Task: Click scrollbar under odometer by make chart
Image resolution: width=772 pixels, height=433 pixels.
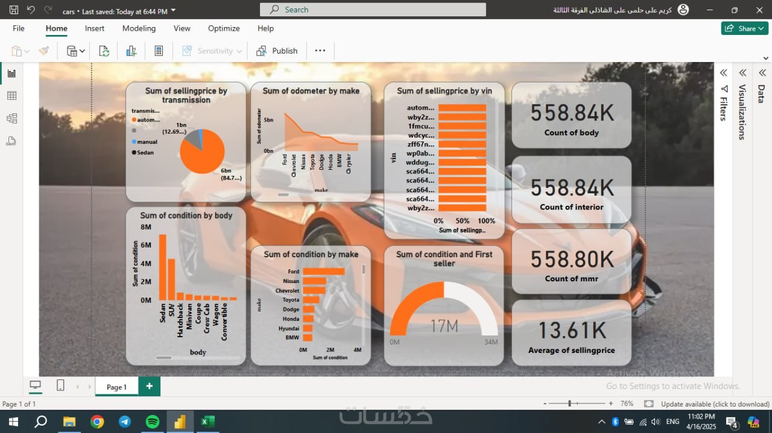Action: click(283, 195)
